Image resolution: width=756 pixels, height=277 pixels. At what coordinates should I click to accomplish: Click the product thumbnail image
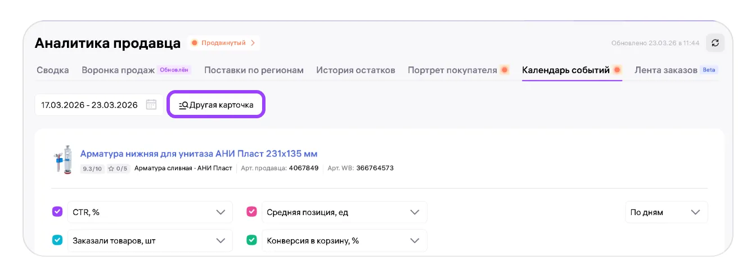[62, 160]
